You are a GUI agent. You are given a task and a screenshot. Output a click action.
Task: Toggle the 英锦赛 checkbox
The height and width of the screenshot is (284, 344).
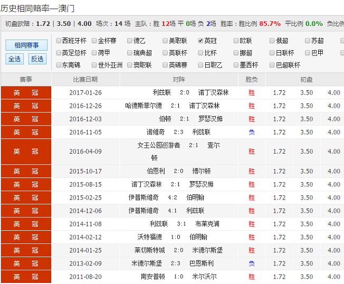pos(165,65)
